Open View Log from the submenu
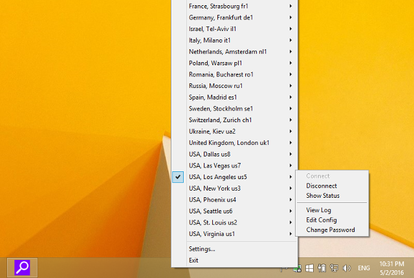The image size is (414, 278). tap(332, 210)
